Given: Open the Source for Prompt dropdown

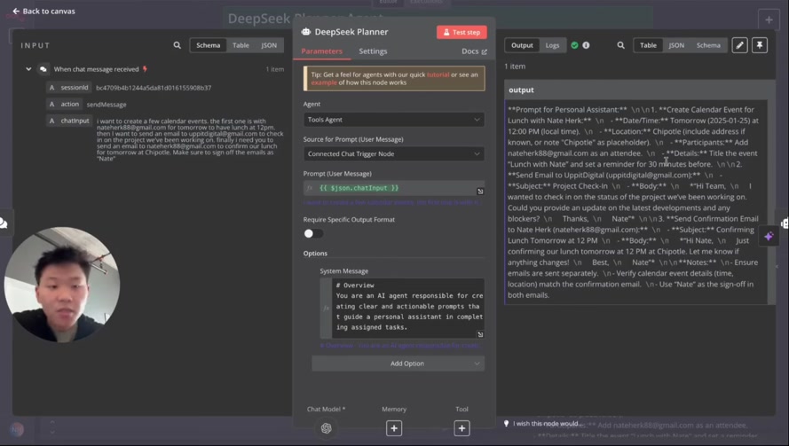Looking at the screenshot, I should click(393, 154).
